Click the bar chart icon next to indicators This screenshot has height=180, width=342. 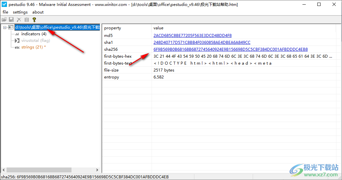tap(17, 34)
